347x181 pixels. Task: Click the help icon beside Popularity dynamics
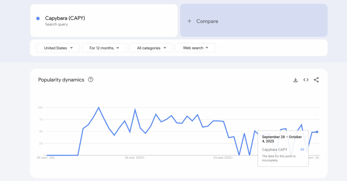click(90, 80)
